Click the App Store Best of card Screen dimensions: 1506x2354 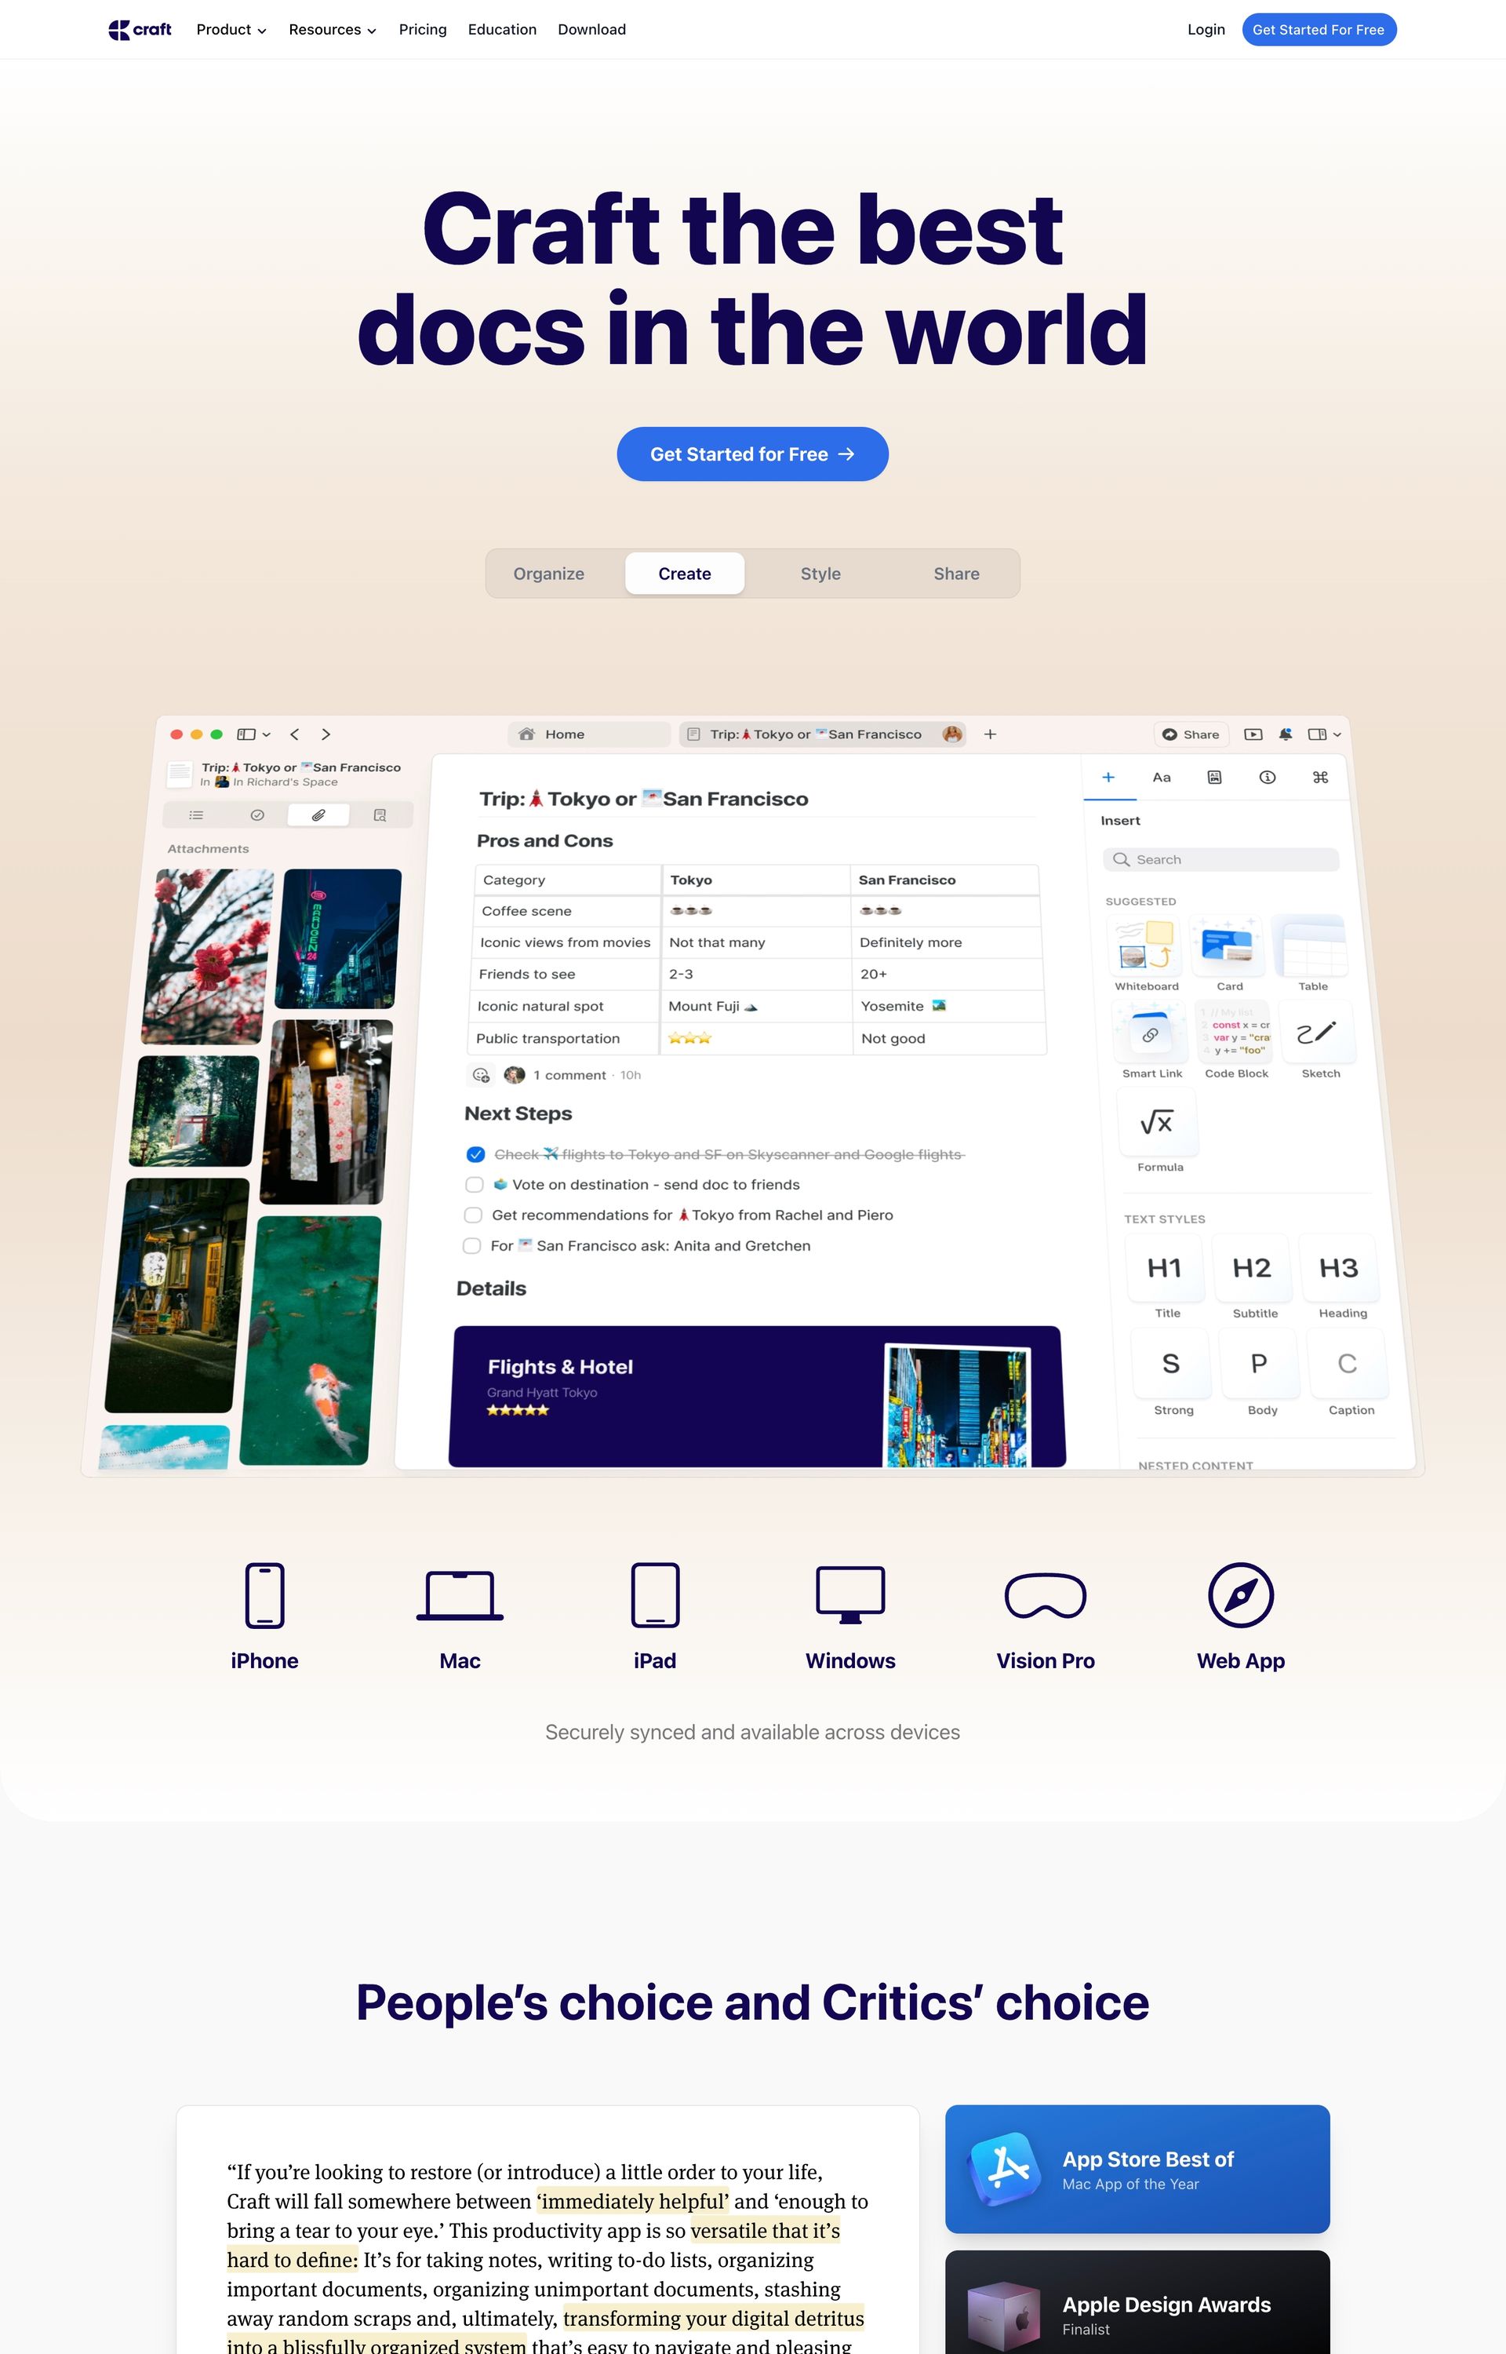[1137, 2168]
